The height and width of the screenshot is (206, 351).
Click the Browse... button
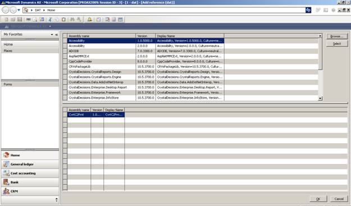337,36
